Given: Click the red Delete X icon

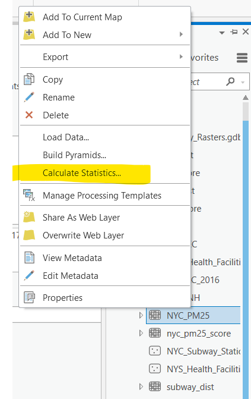Looking at the screenshot, I should [x=29, y=115].
